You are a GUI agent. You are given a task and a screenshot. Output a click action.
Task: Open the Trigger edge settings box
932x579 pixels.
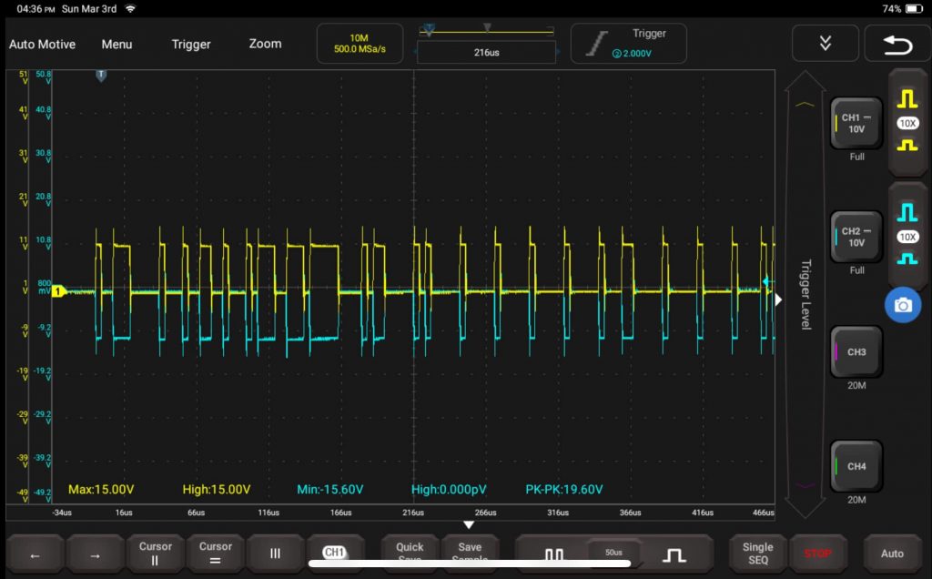(628, 44)
